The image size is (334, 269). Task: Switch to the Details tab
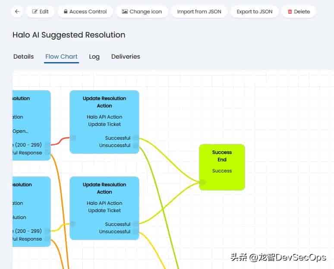coord(23,56)
